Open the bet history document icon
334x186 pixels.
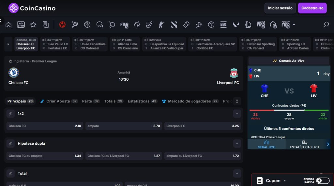46,25
